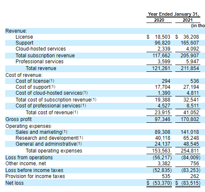Click Total cost of subscription revenue label

click(56, 100)
